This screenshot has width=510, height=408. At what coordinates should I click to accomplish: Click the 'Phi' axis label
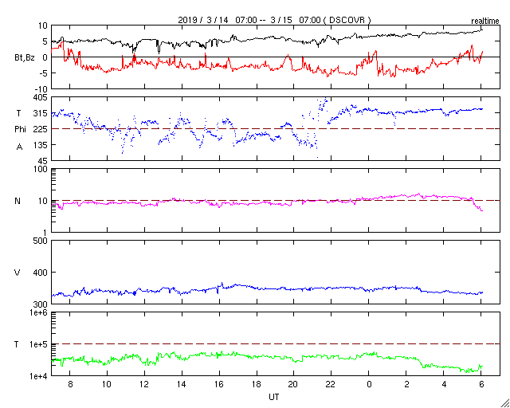click(x=20, y=129)
